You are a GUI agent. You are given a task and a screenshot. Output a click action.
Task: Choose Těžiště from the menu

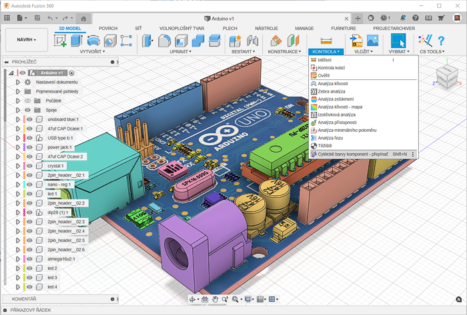(364, 146)
